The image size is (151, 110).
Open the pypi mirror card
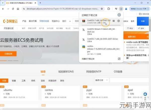point(102,93)
